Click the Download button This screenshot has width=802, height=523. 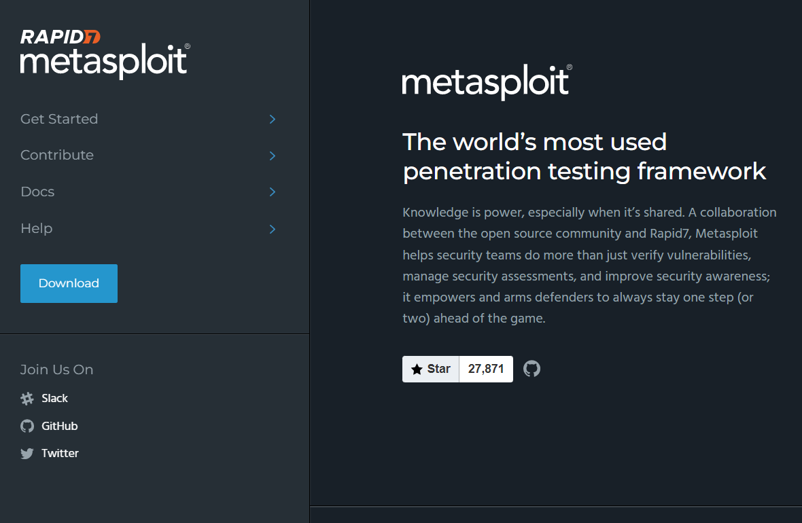pos(69,283)
